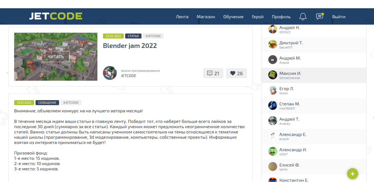The height and width of the screenshot is (190, 374).
Task: Open the Профиль page
Action: (281, 17)
